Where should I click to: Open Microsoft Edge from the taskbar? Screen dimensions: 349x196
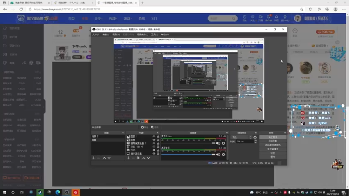(x=58, y=193)
